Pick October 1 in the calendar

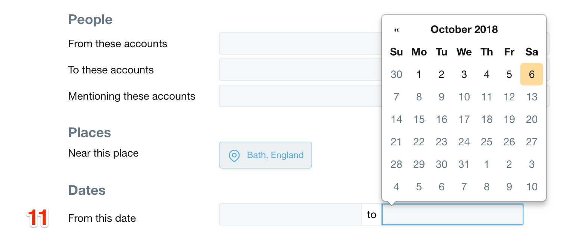coord(419,74)
